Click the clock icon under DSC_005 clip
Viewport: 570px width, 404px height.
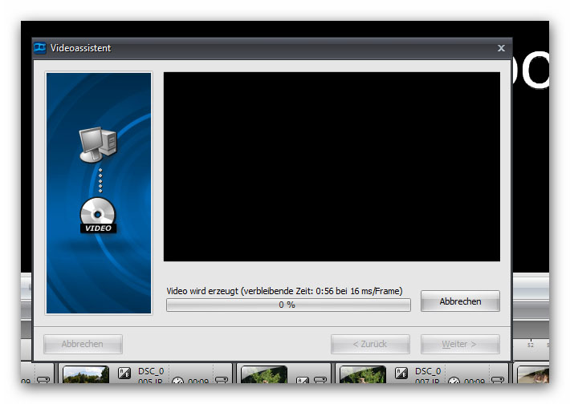point(177,382)
